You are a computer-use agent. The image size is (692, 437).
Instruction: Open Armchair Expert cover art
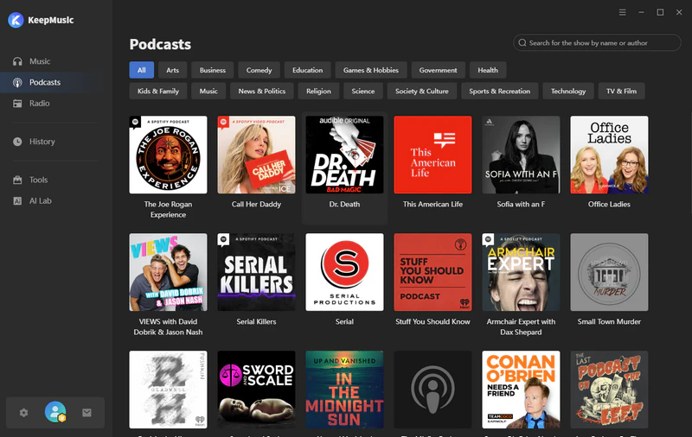[522, 272]
